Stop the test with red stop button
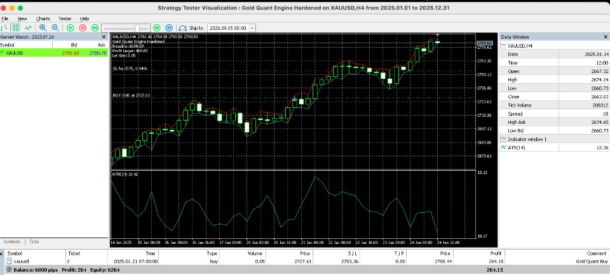This screenshot has height=275, width=610. click(83, 27)
